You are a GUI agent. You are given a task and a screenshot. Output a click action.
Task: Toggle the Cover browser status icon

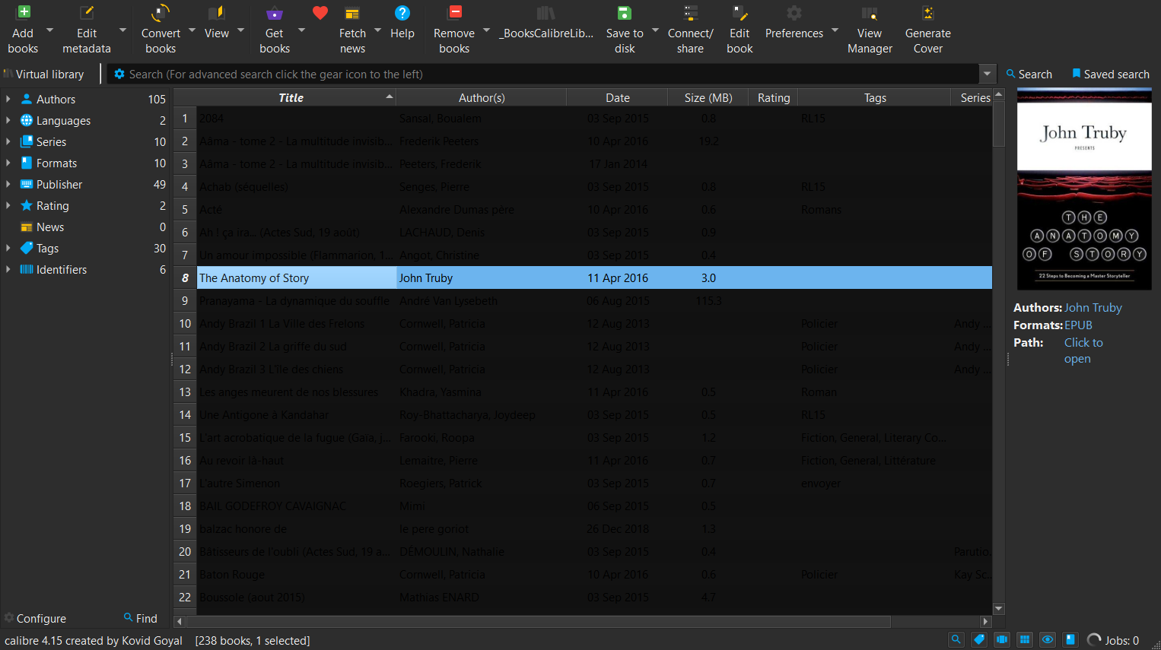tap(1002, 639)
